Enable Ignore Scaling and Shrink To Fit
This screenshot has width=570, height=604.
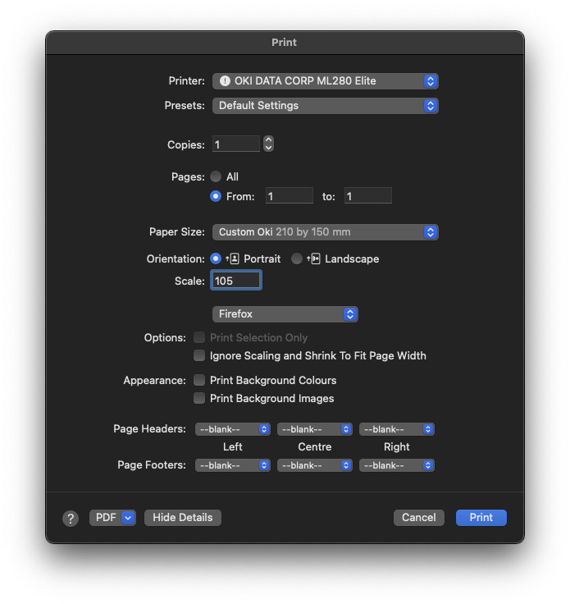coord(199,355)
